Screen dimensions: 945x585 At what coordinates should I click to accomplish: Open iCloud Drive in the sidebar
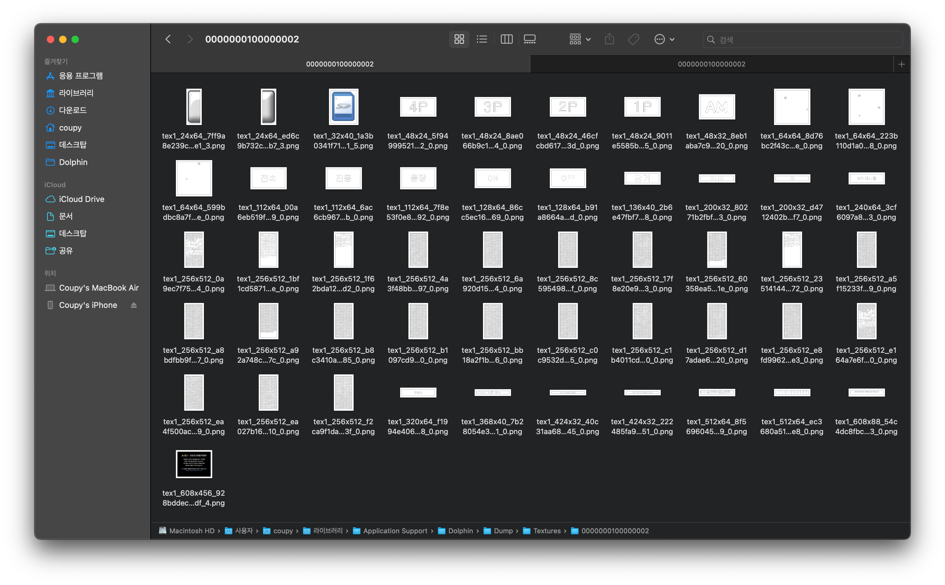tap(81, 199)
